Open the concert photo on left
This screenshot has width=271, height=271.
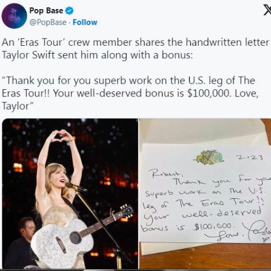[x=70, y=194]
